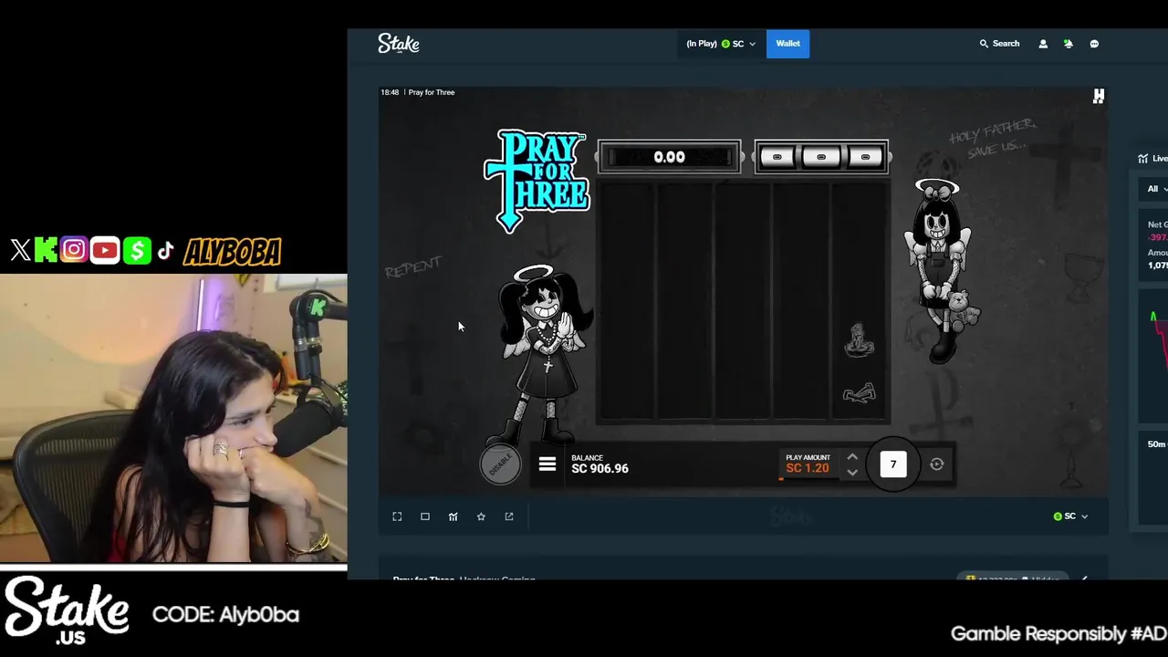
Task: Open the All filter dropdown in the stats panel
Action: (1157, 189)
